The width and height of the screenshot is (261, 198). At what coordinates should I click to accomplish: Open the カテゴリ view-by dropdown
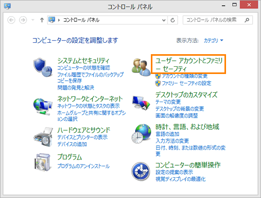coord(213,41)
